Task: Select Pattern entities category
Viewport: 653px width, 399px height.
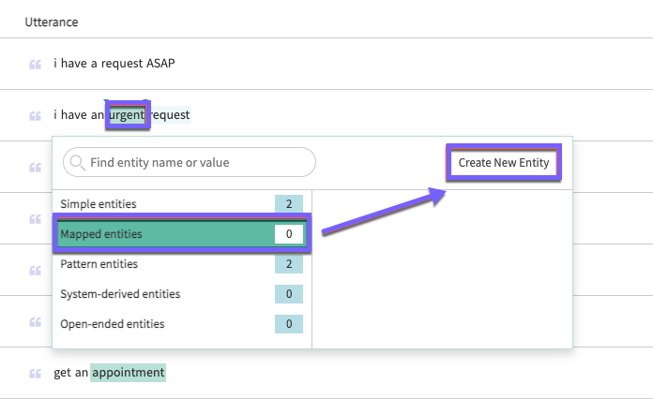Action: coord(182,264)
